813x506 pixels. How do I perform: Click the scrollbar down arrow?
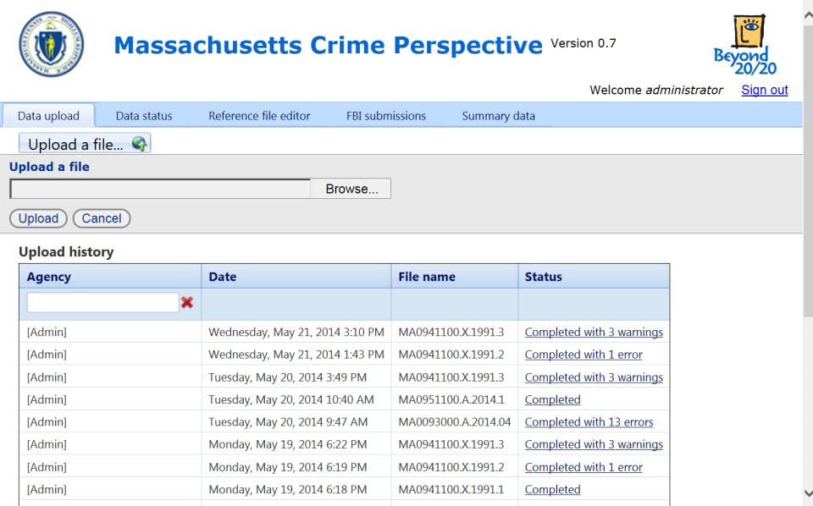pos(807,493)
